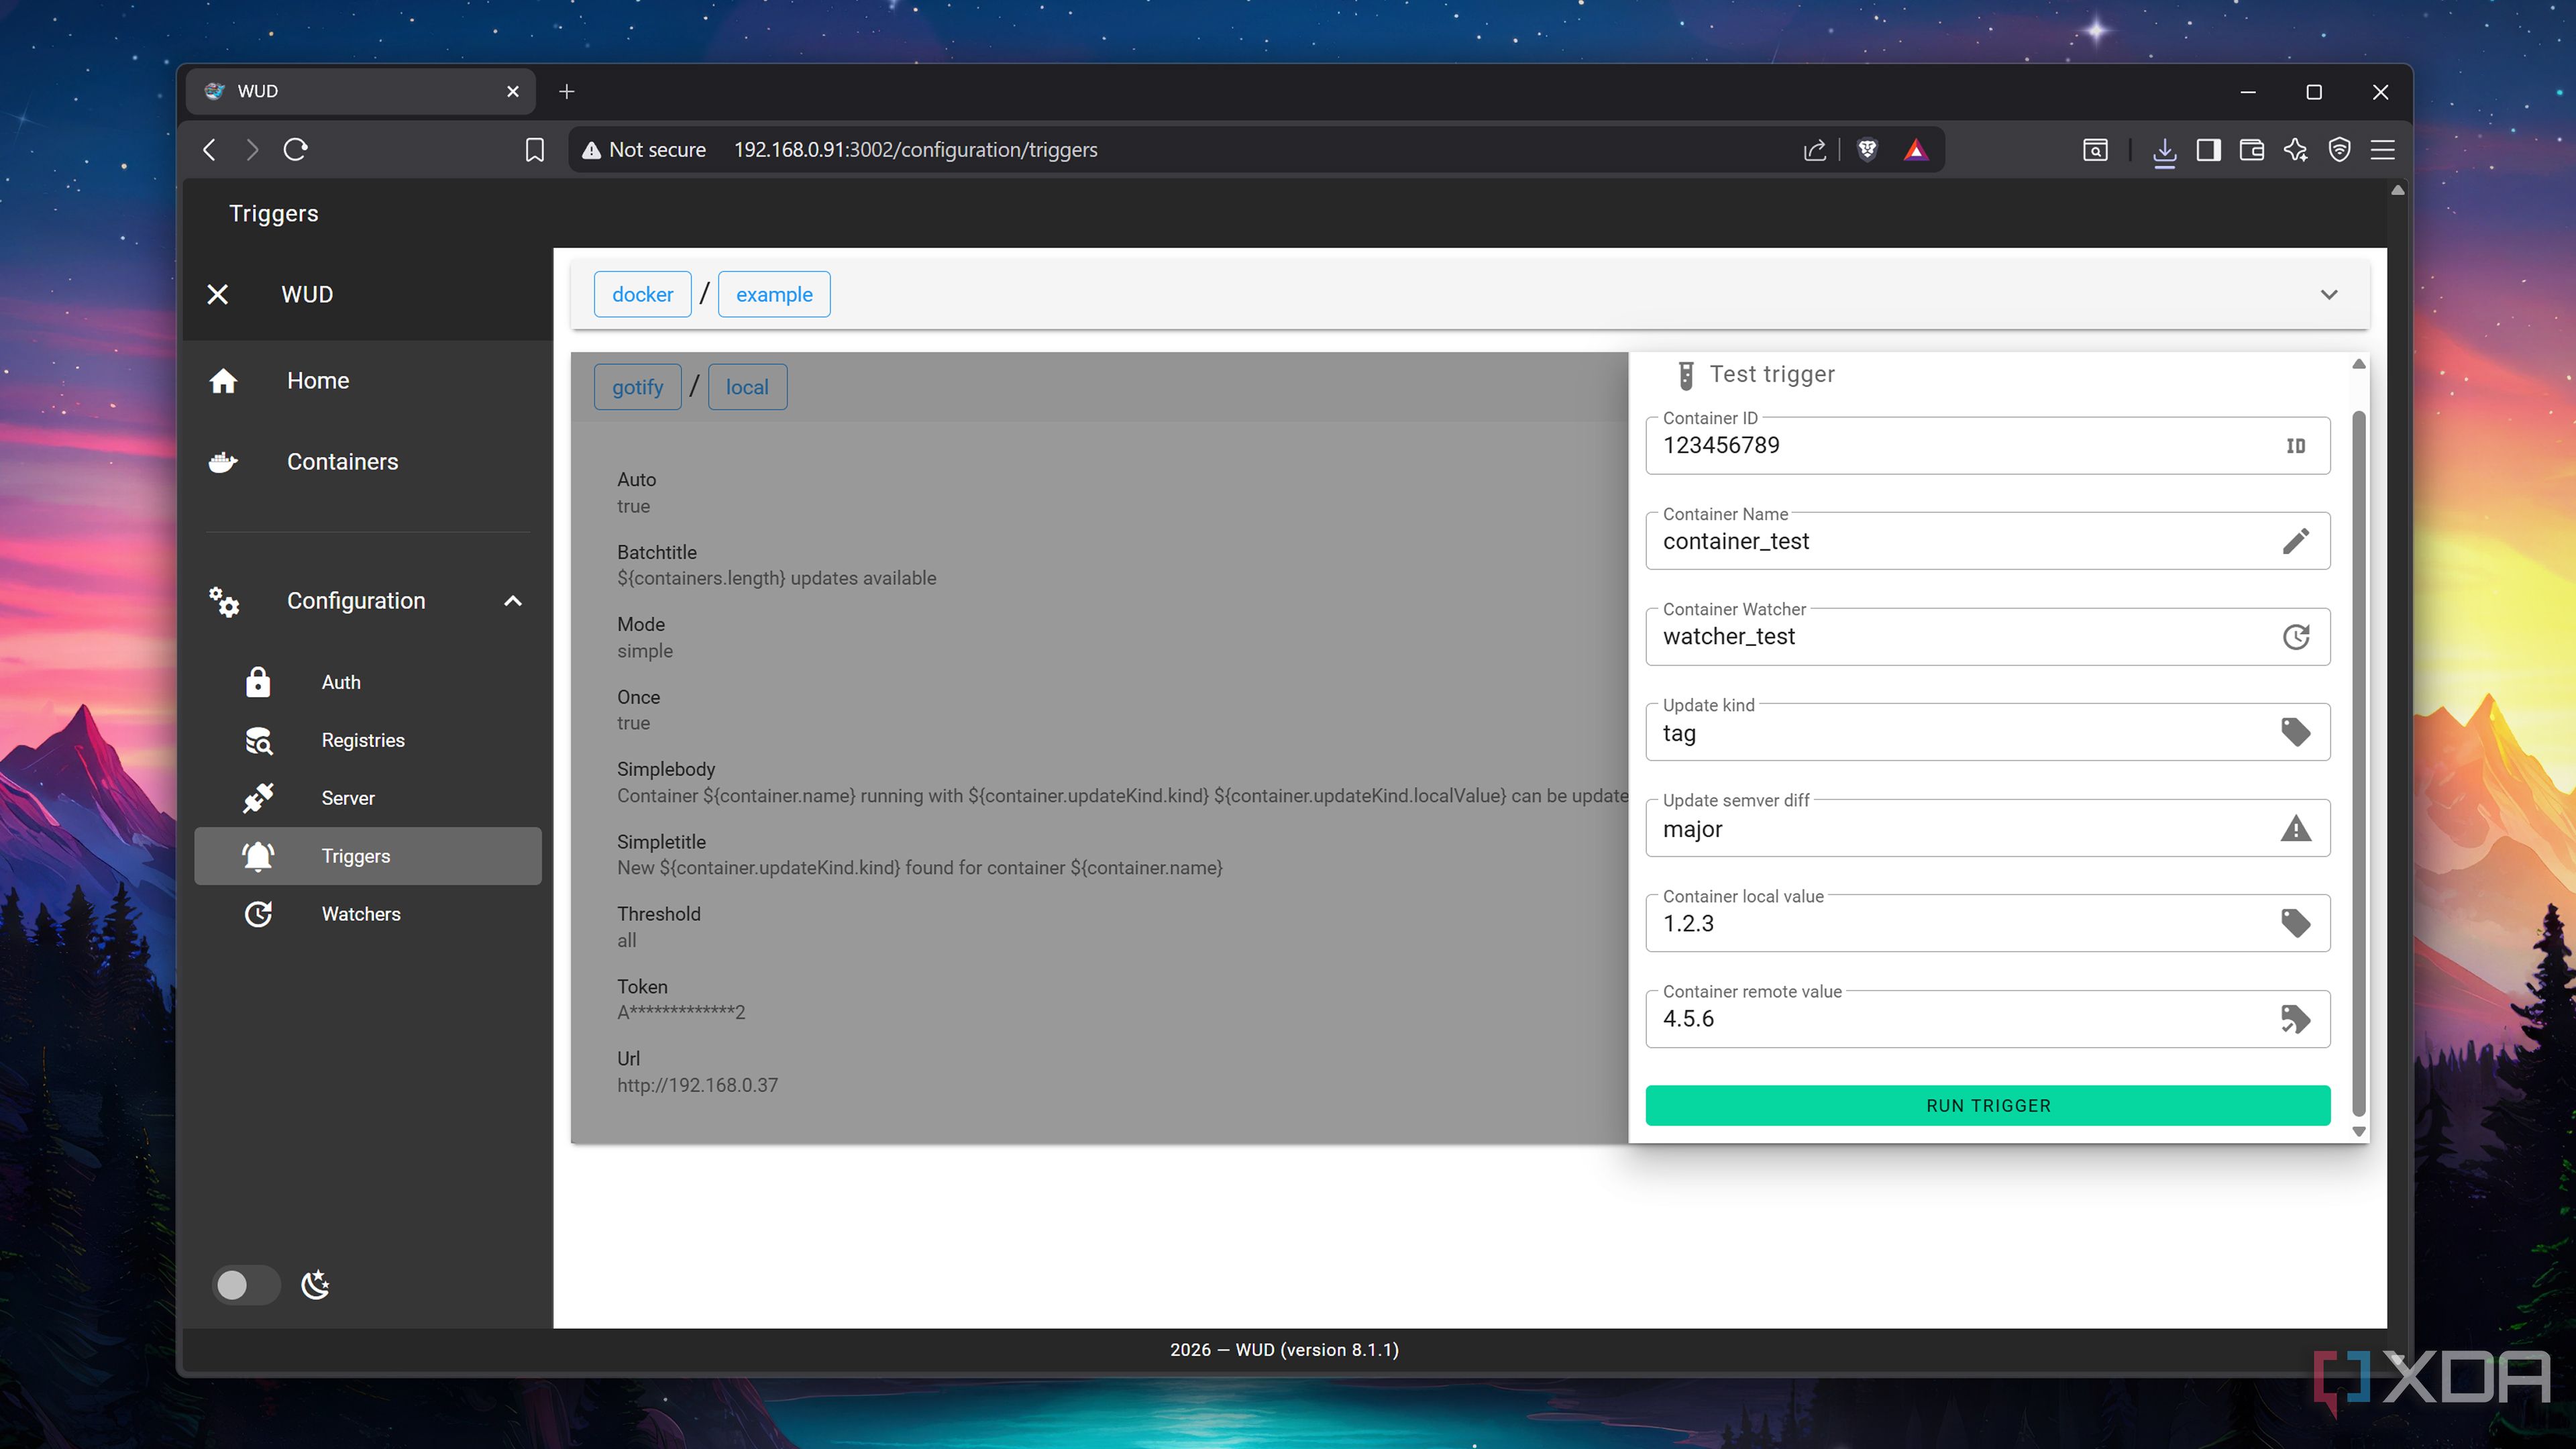2576x1449 pixels.
Task: Open browser downloads icon
Action: click(2164, 150)
